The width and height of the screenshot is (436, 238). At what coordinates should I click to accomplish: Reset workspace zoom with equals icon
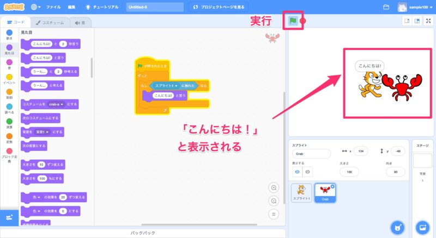click(274, 214)
